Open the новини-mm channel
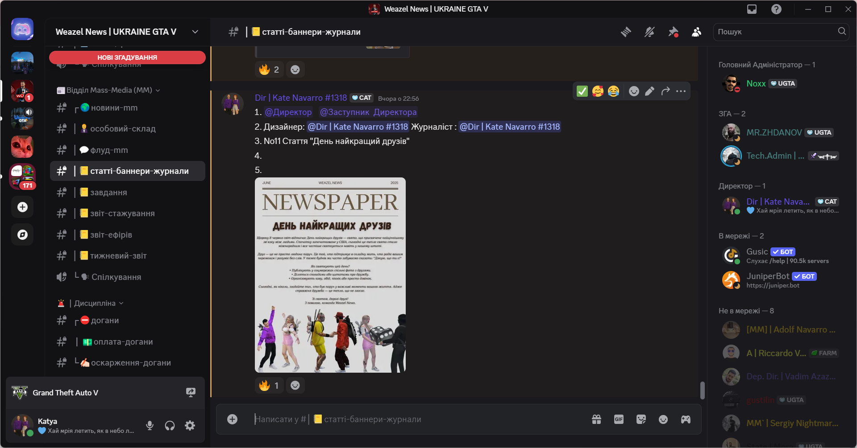The image size is (857, 448). click(127, 108)
